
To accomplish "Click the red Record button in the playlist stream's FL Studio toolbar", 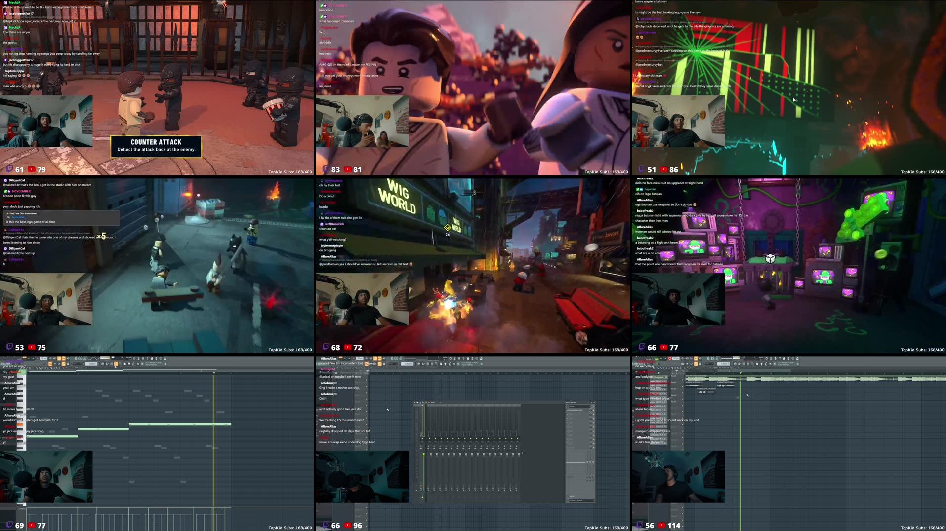I will 670,358.
